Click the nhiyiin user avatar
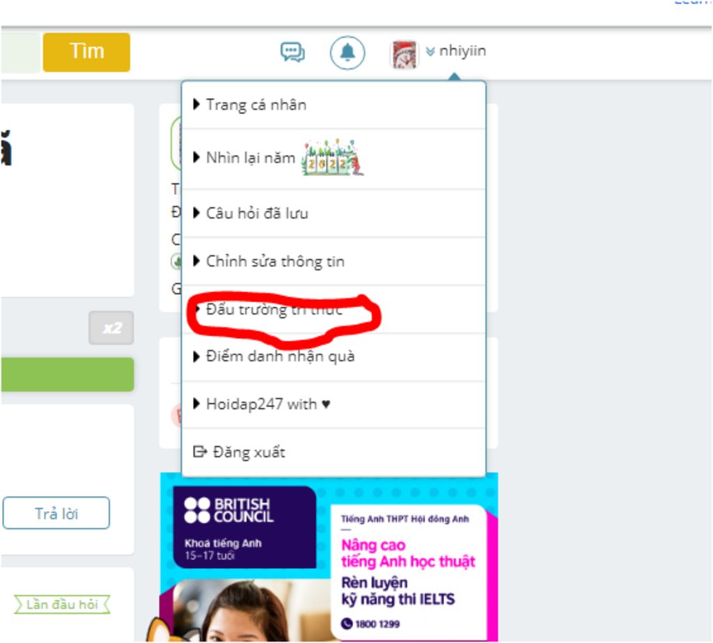The image size is (713, 643). [x=403, y=54]
